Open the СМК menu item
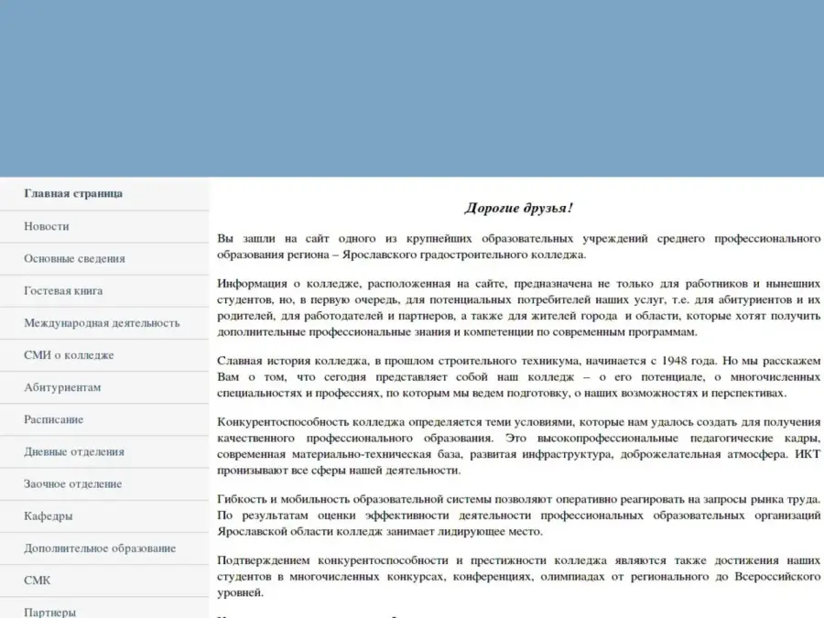 38,580
